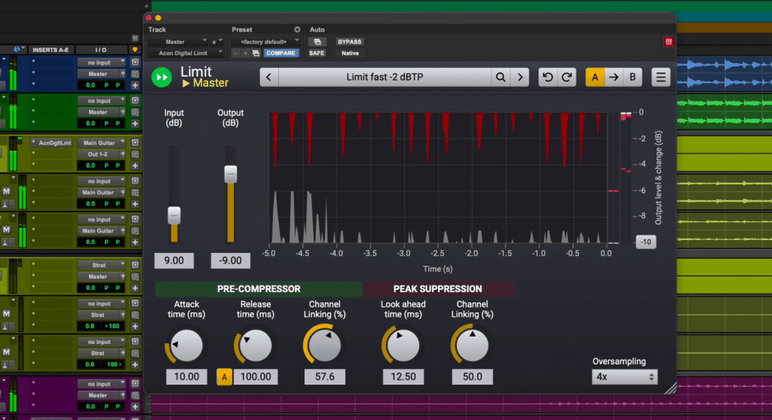Click the Master output on the purple track
Viewport: 772px width, 420px height.
point(102,395)
